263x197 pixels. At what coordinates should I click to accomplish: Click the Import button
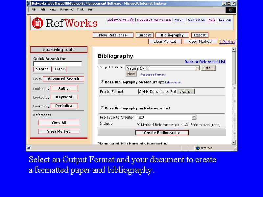(x=144, y=35)
